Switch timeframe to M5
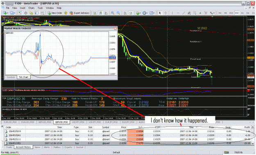256x155 pixels. coord(225,13)
